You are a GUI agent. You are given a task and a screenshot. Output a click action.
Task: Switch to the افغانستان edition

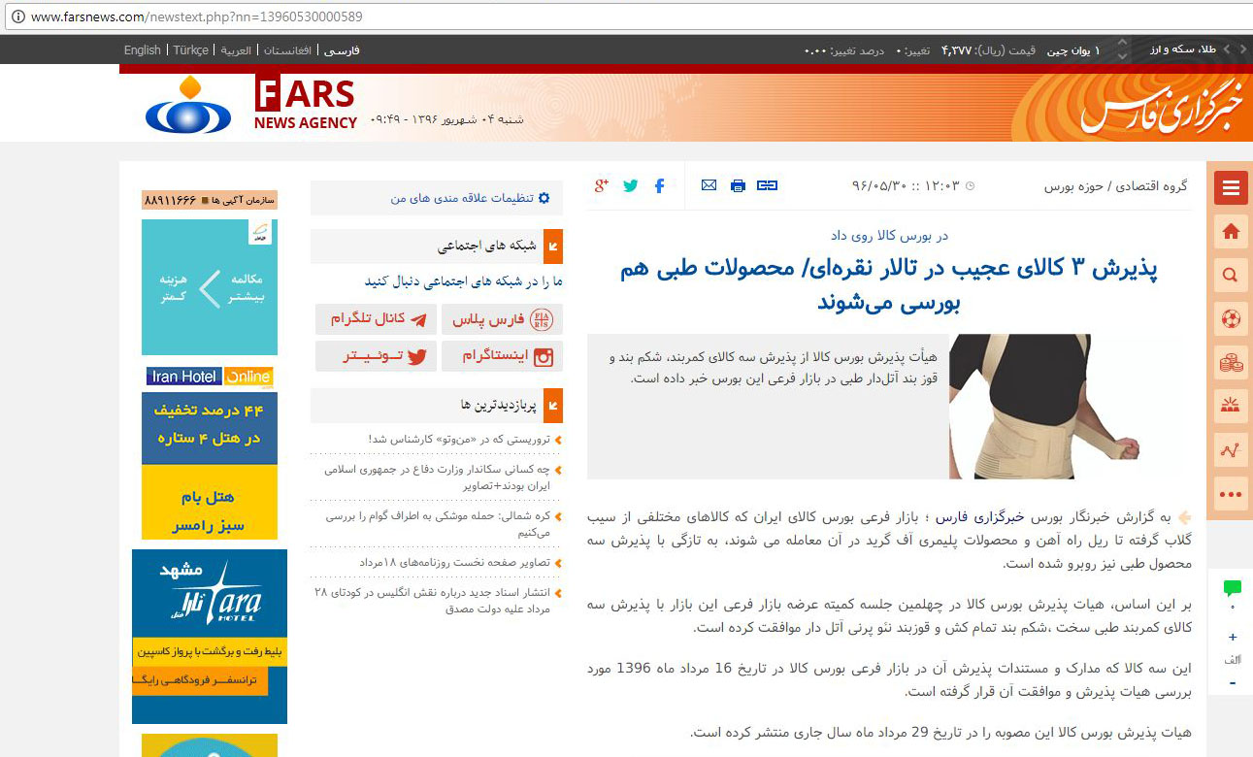pyautogui.click(x=287, y=50)
